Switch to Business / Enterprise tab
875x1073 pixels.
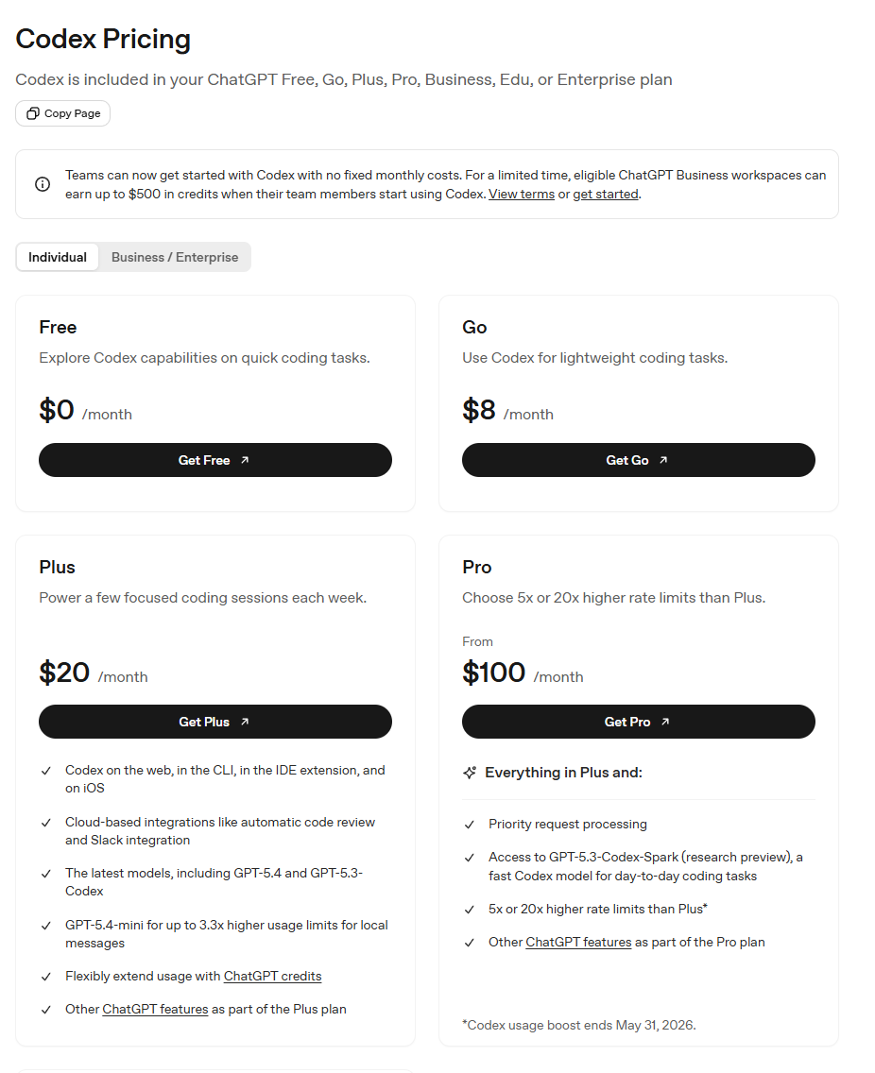[175, 257]
